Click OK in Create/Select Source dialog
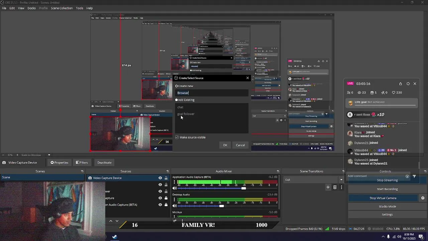 point(225,145)
